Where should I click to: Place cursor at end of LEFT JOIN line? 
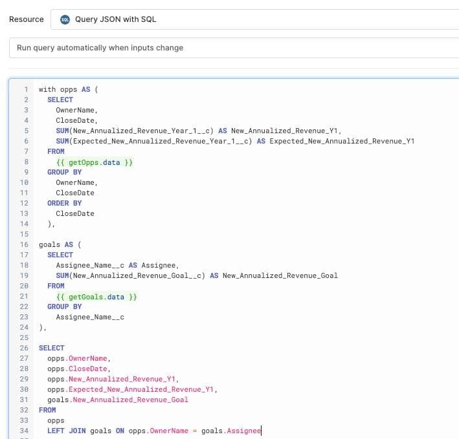262,431
